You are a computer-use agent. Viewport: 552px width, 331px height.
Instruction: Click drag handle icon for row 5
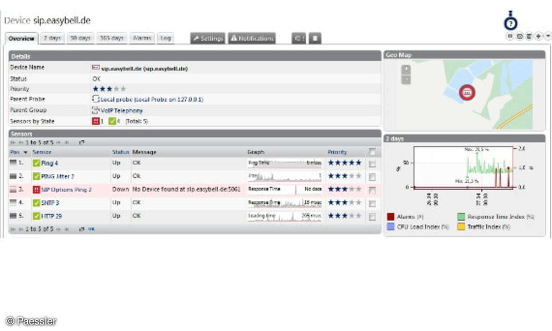(x=13, y=216)
